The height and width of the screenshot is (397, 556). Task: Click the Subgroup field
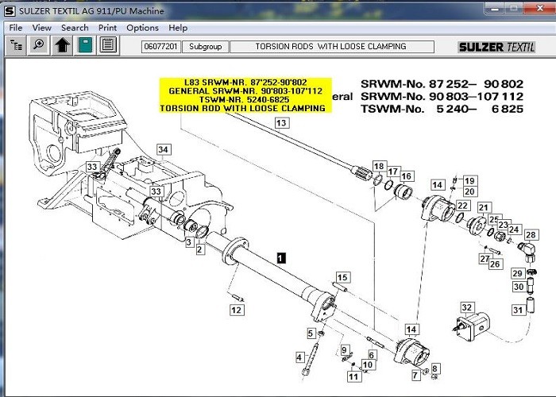(205, 46)
